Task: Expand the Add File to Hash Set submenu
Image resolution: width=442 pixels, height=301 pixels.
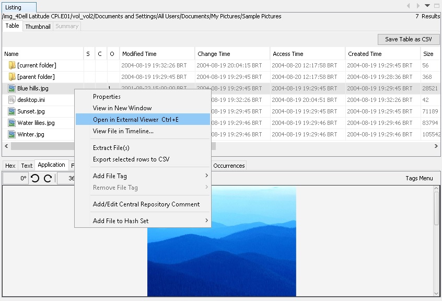Action: [x=206, y=221]
